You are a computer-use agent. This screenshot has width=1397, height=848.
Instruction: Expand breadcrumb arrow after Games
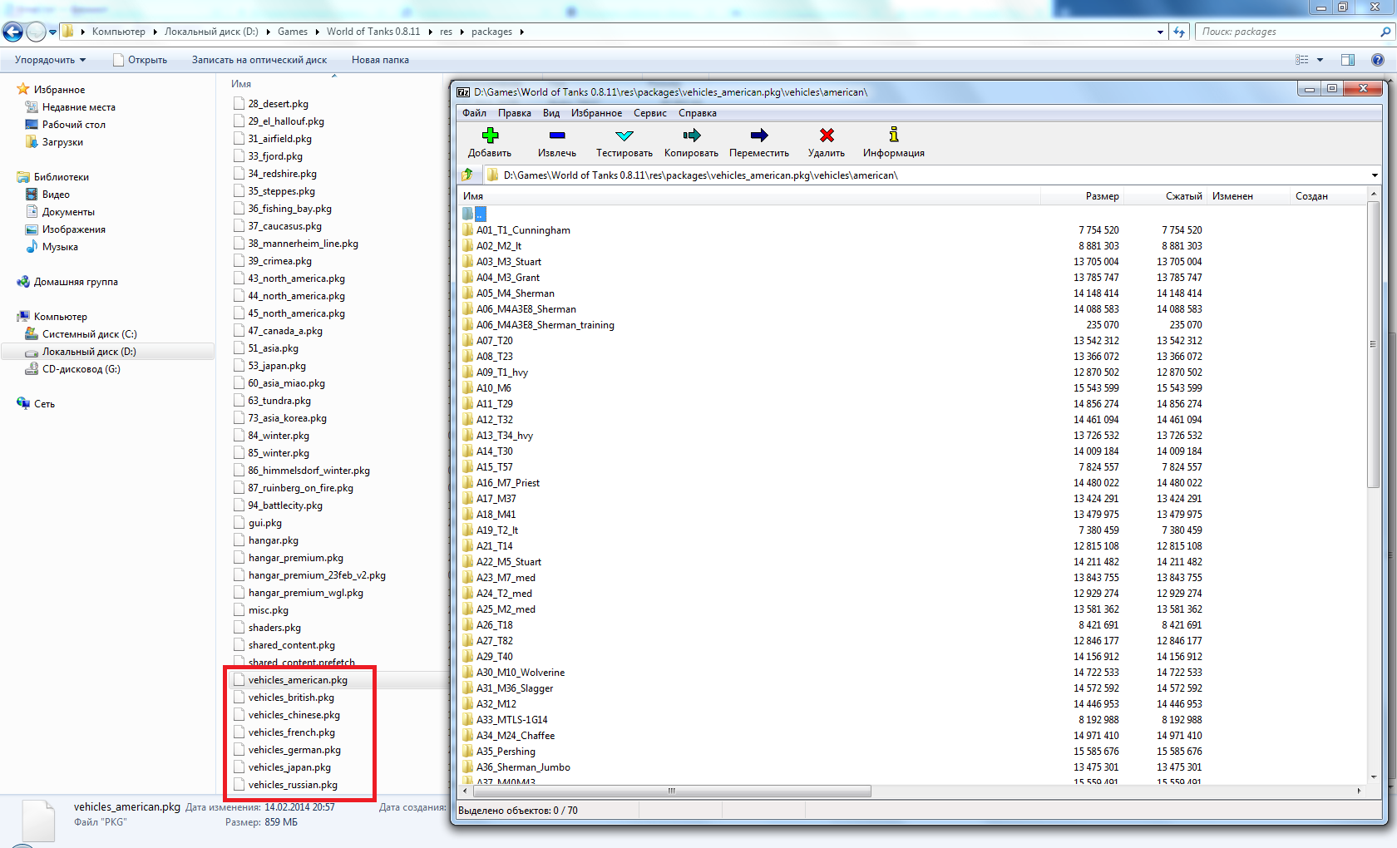click(x=317, y=32)
